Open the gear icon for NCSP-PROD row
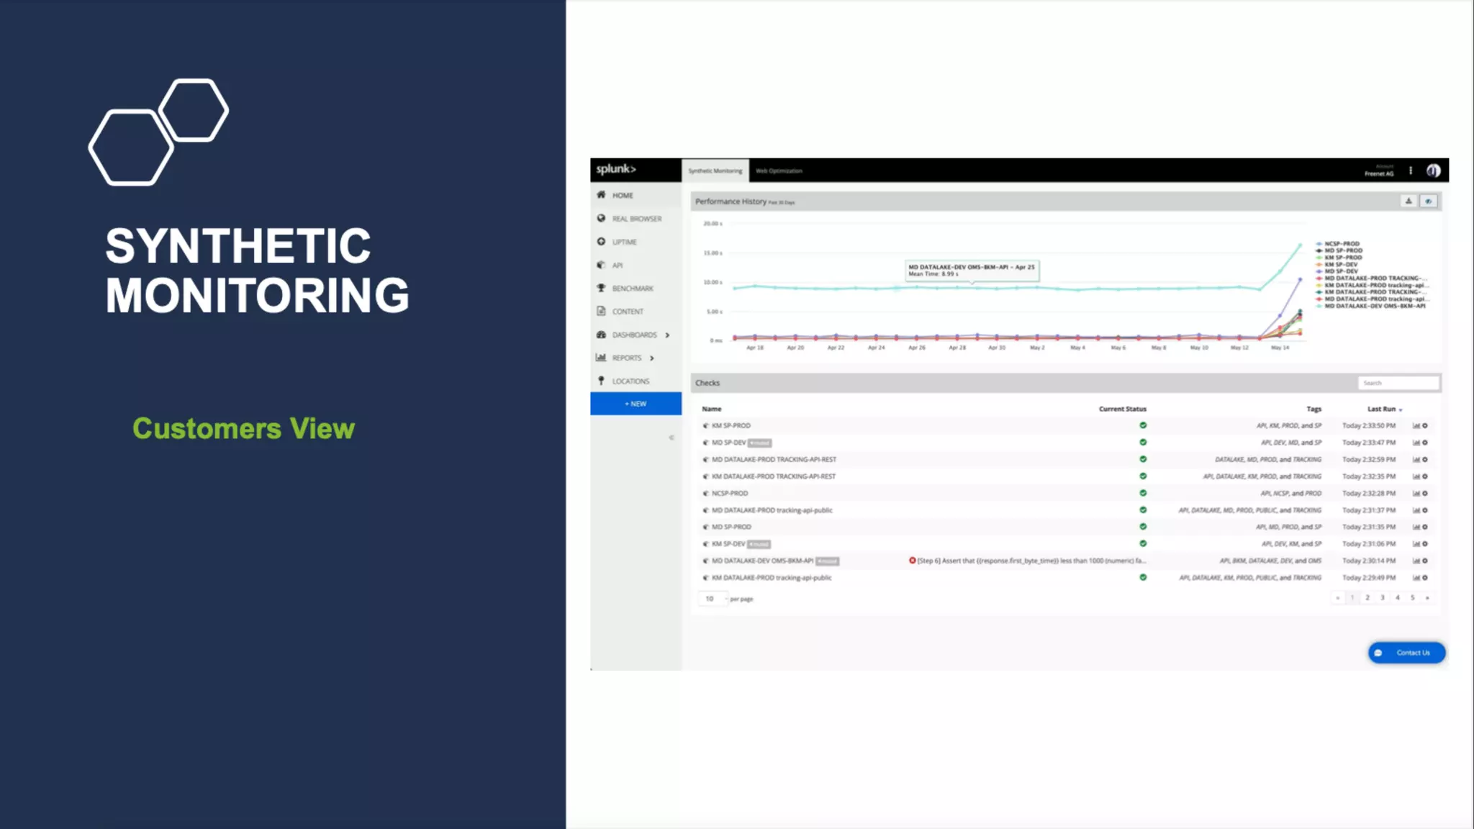The width and height of the screenshot is (1474, 829). [x=1425, y=494]
